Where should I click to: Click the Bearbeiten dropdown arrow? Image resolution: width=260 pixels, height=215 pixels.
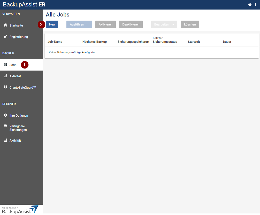pos(173,24)
